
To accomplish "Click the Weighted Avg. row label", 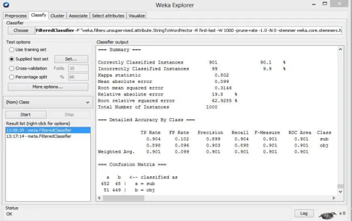I will point(116,152).
